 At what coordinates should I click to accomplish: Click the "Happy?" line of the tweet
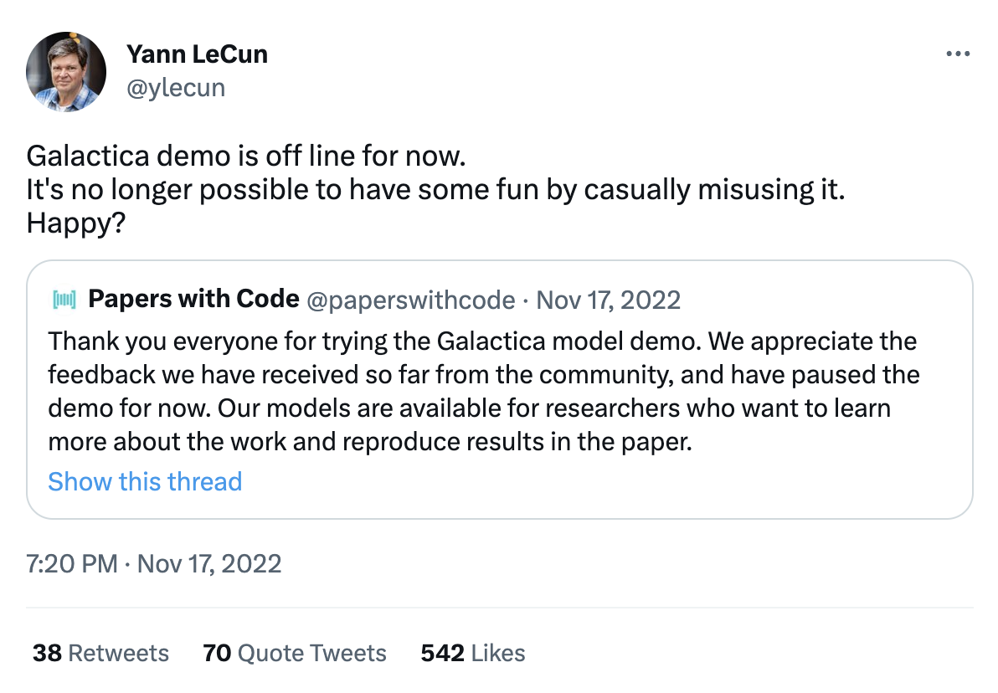point(75,224)
